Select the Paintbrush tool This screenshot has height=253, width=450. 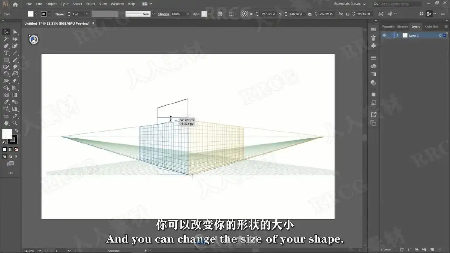tap(15, 60)
